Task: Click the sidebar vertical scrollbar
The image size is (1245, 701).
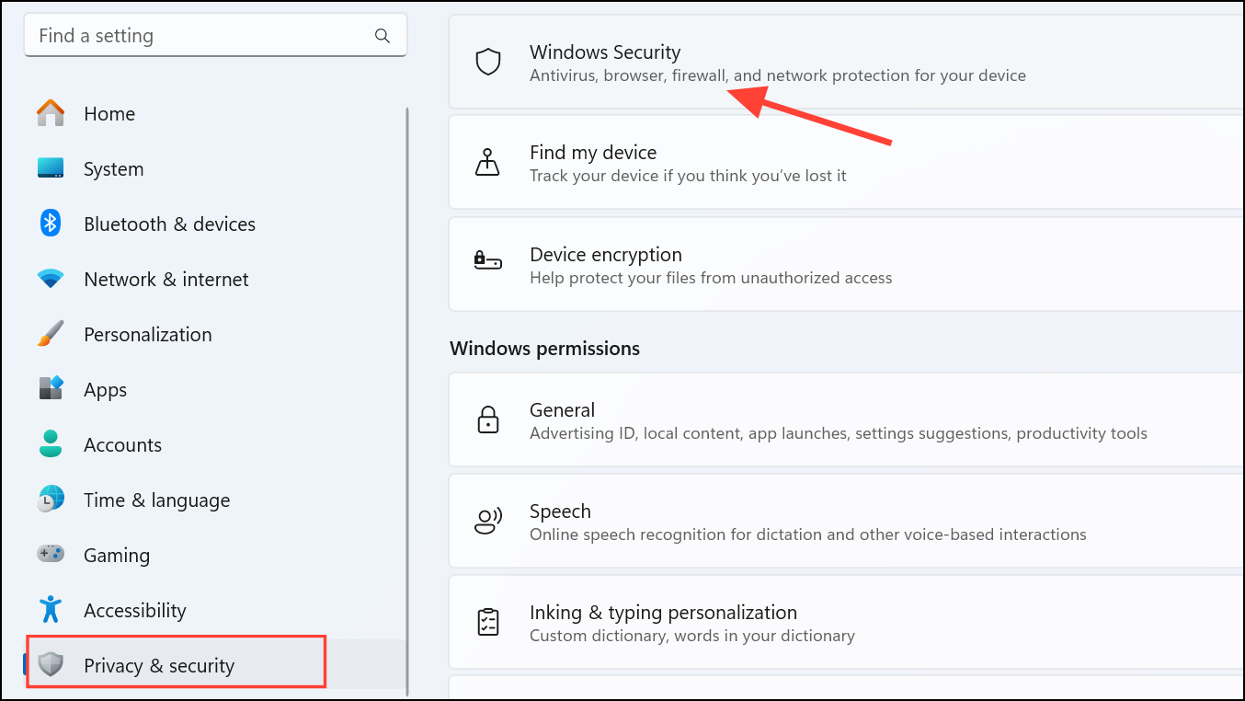Action: point(407,402)
